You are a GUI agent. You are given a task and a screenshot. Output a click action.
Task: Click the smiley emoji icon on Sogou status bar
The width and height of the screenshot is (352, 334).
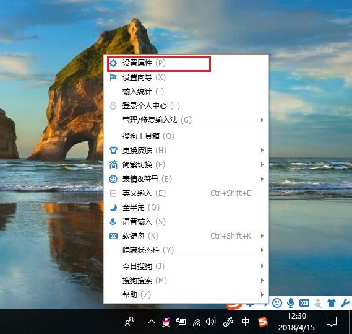coord(277,303)
